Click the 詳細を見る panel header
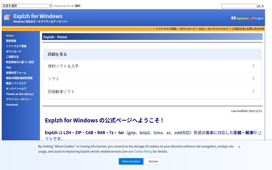The width and height of the screenshot is (272, 170). point(152,54)
